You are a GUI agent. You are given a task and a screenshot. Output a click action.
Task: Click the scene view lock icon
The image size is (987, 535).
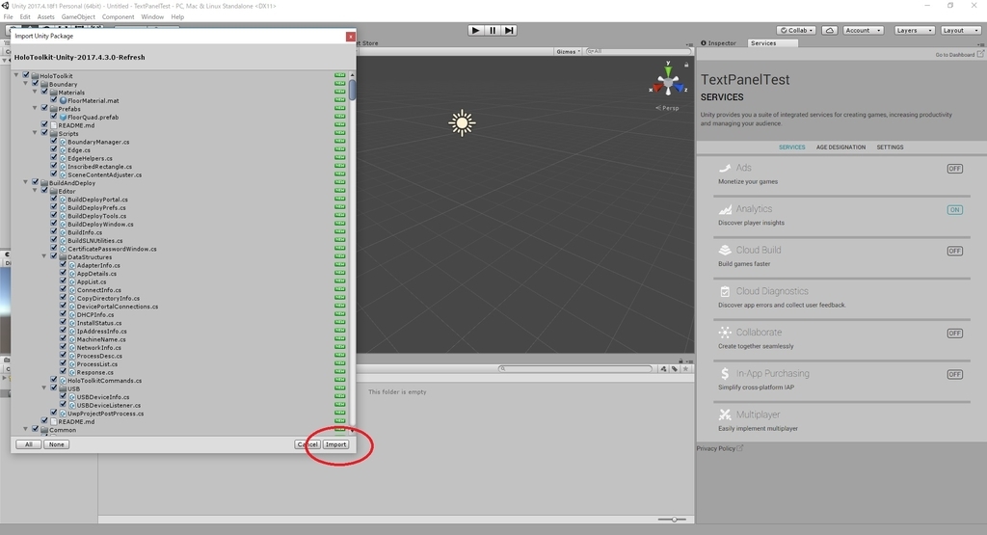686,65
